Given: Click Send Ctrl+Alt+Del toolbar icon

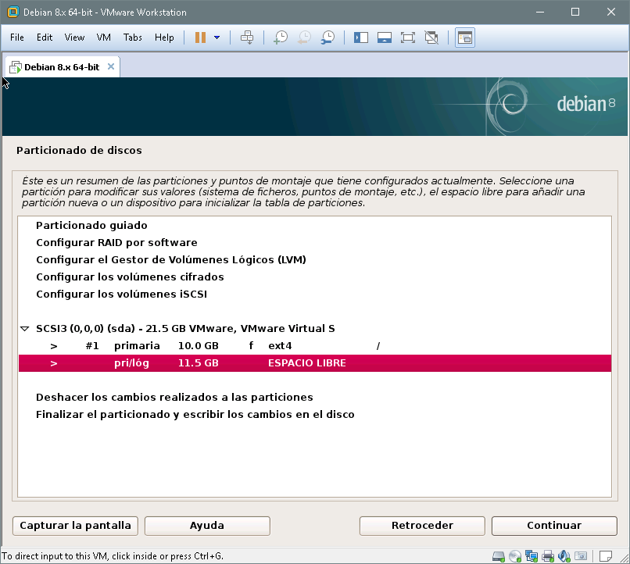Looking at the screenshot, I should [x=247, y=37].
